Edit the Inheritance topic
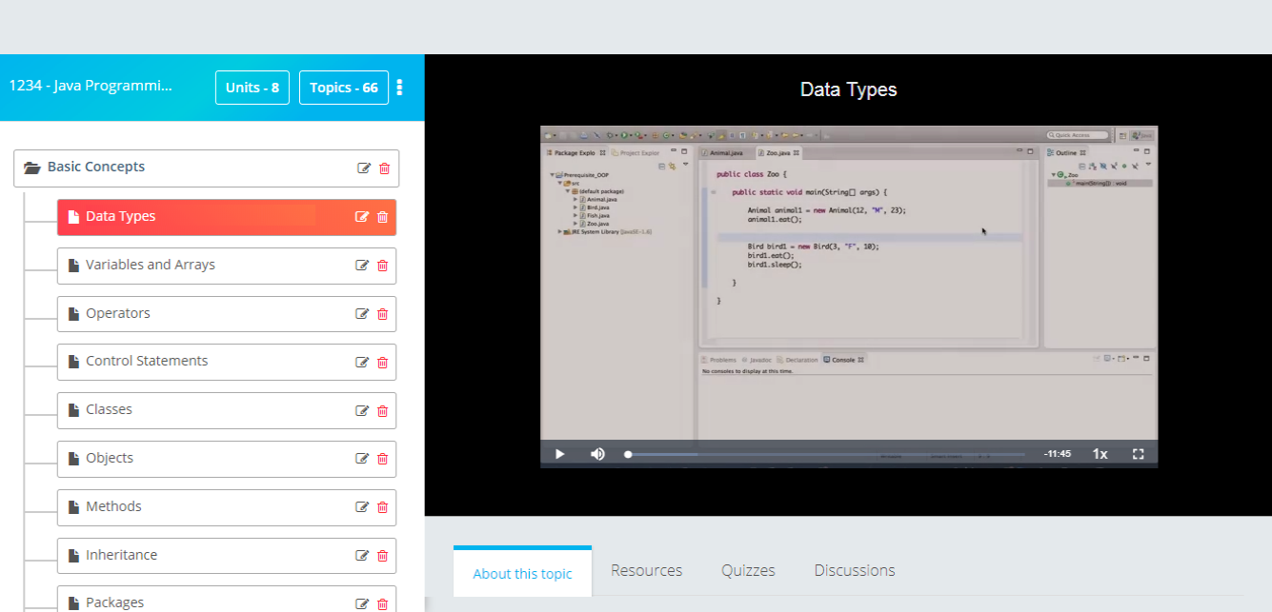The height and width of the screenshot is (612, 1272). (362, 556)
